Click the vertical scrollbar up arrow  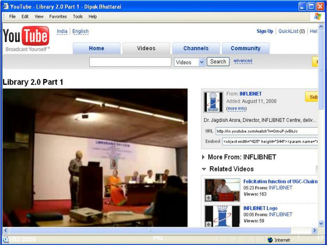pos(321,26)
